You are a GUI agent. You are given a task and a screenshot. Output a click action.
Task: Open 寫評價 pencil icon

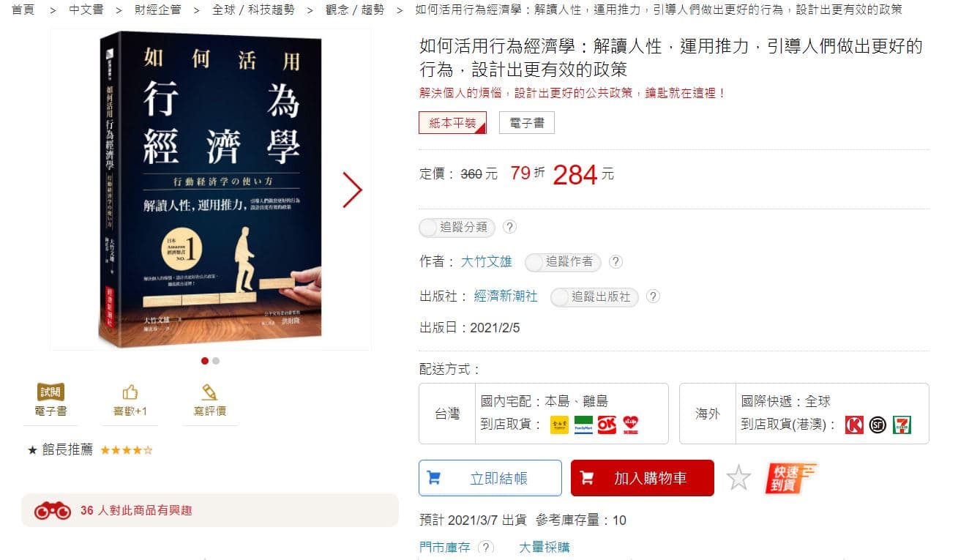pos(209,392)
